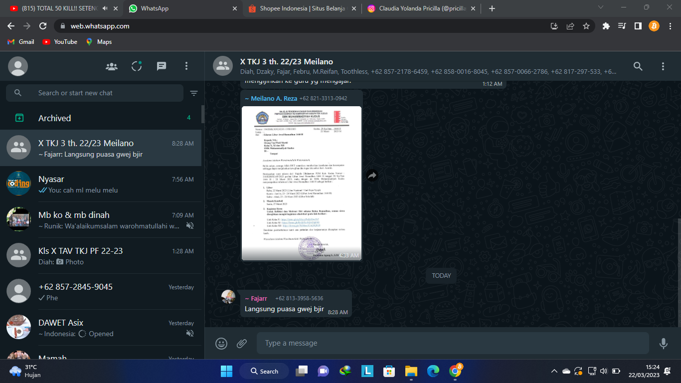Open Microsoft Edge from taskbar
Viewport: 681px width, 383px height.
coord(433,371)
